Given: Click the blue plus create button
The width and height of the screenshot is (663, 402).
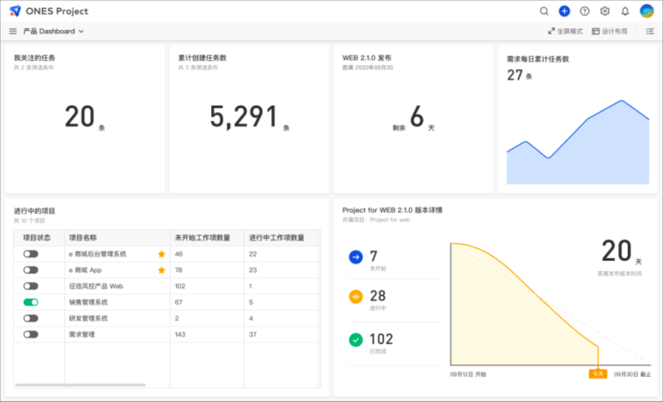Looking at the screenshot, I should (565, 11).
